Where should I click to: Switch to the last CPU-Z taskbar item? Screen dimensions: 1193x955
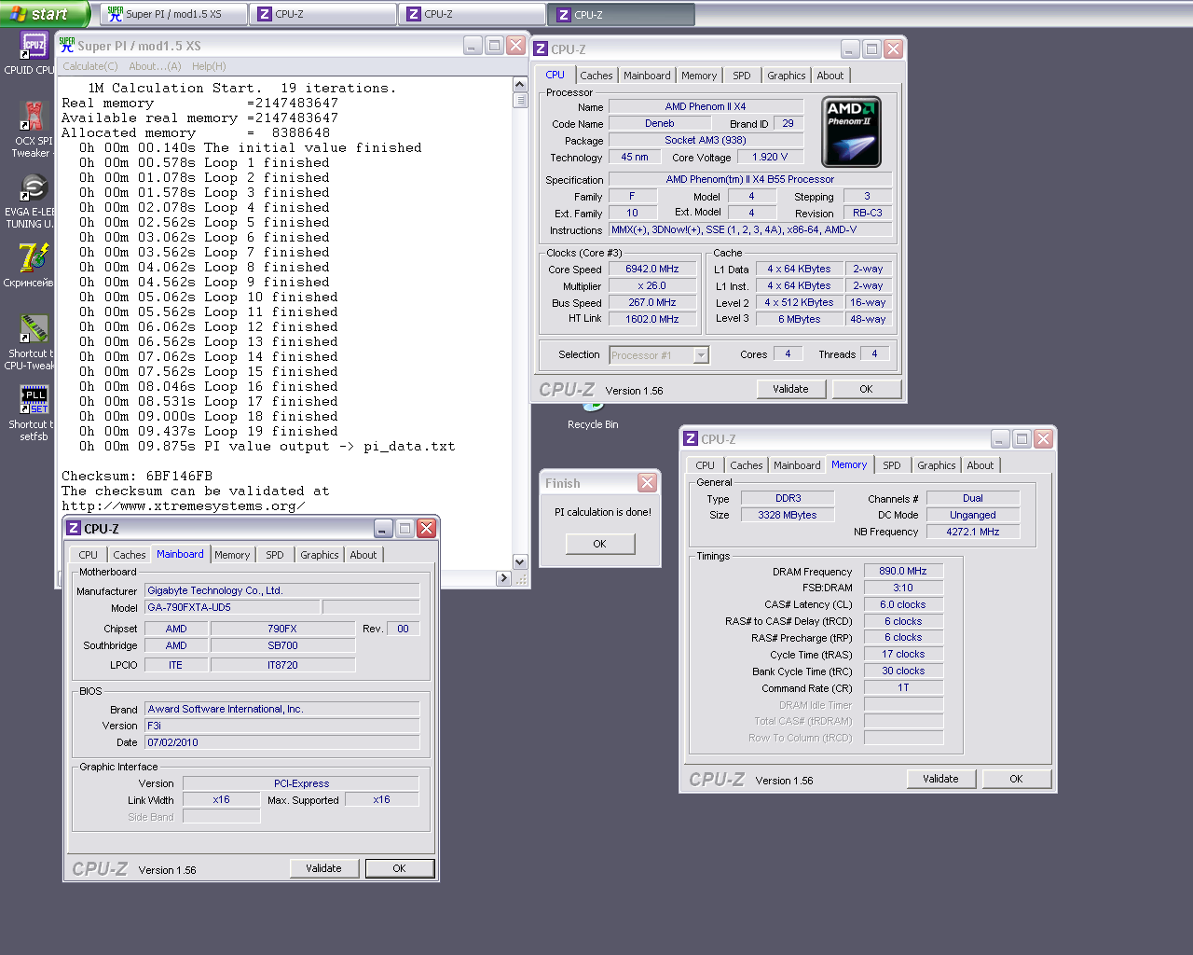[622, 14]
